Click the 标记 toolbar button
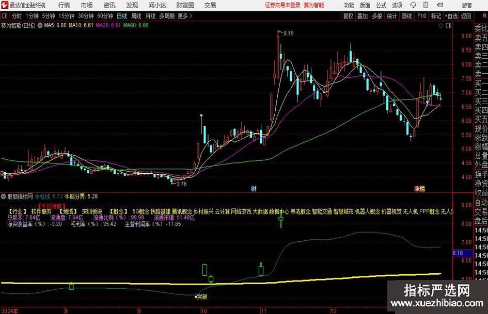 coord(436,16)
